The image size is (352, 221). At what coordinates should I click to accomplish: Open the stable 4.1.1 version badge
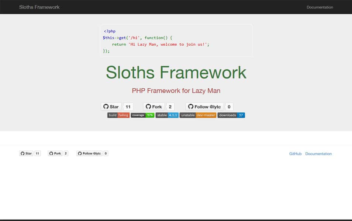[167, 115]
